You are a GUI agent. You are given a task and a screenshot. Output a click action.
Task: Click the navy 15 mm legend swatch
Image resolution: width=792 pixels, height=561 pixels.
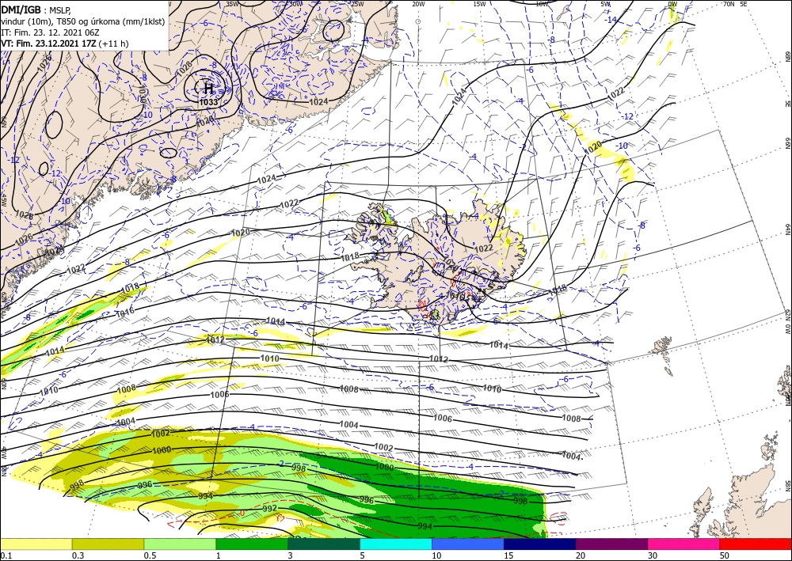(x=540, y=544)
